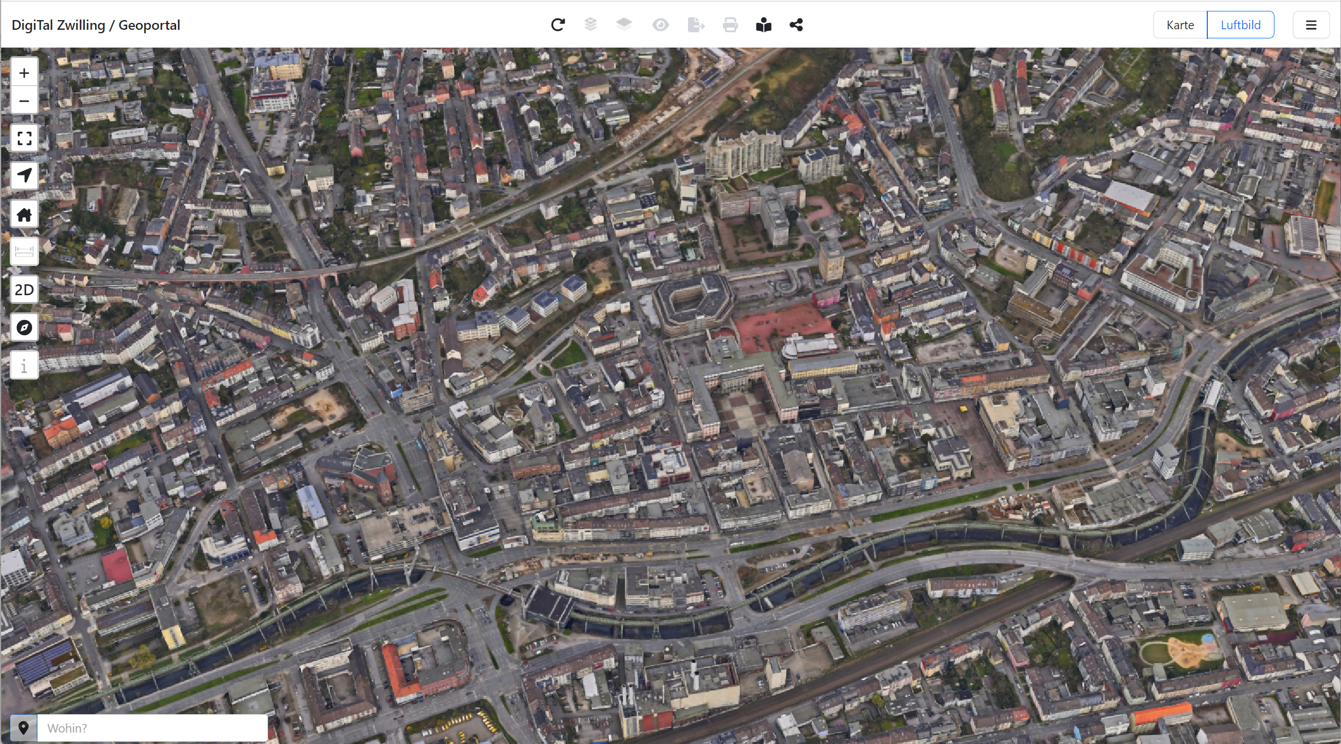Return to home map extent

pyautogui.click(x=24, y=215)
